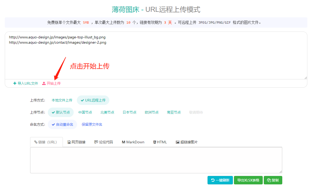Switch to 链接 (URL) tab
This screenshot has height=187, width=315.
point(46,142)
